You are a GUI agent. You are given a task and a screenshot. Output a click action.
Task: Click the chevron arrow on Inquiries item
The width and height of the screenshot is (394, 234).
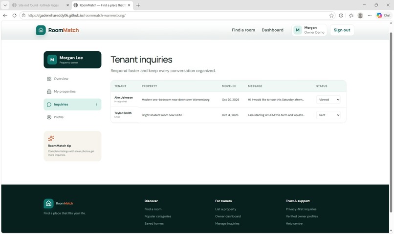pos(96,105)
